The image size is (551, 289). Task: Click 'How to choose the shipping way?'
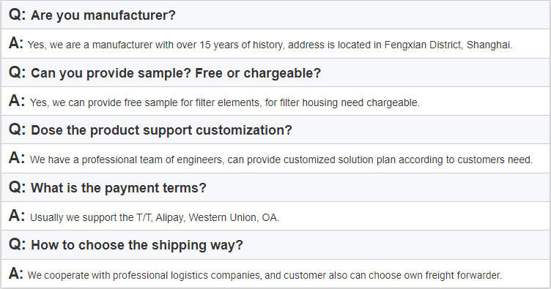137,245
